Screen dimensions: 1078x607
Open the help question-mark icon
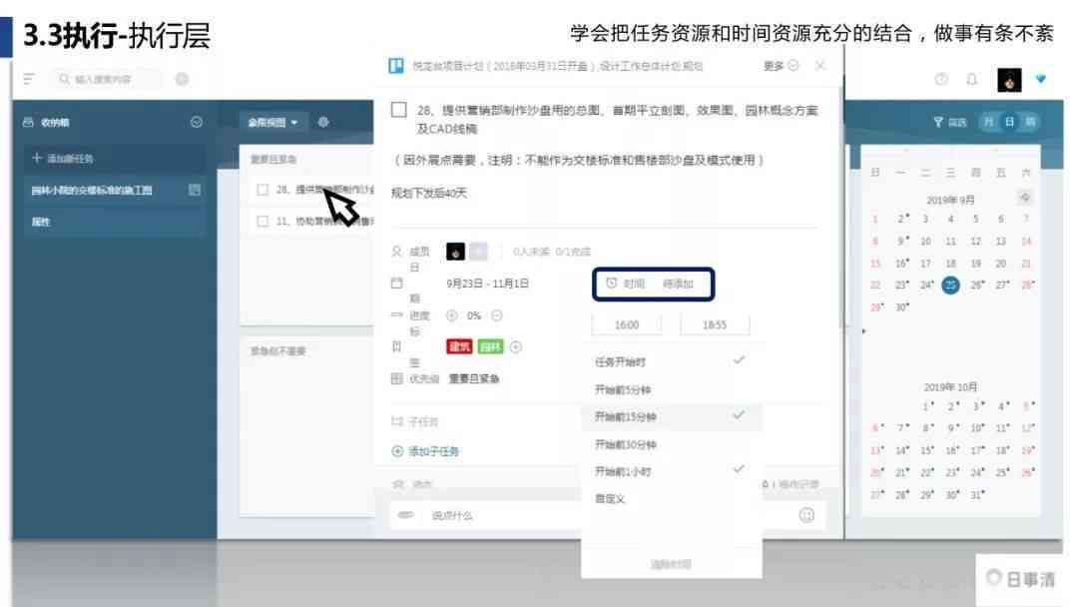941,79
